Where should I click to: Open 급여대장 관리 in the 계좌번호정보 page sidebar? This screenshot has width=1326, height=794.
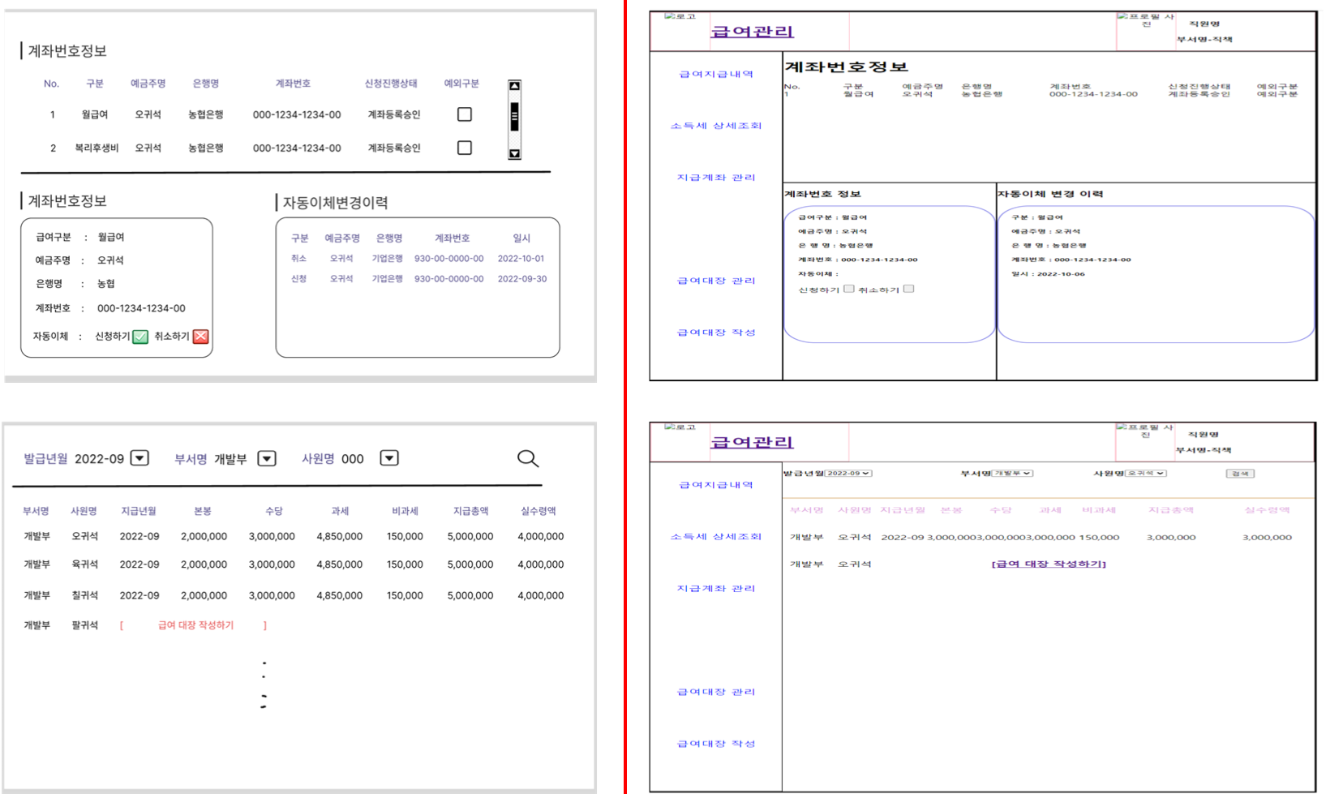pos(716,281)
